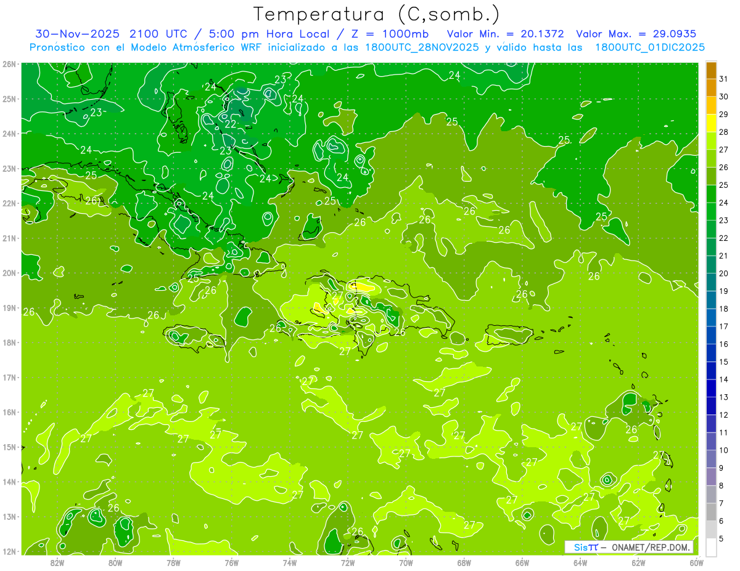The height and width of the screenshot is (571, 740).
Task: Click the "78W" longitude axis label
Action: pyautogui.click(x=173, y=562)
